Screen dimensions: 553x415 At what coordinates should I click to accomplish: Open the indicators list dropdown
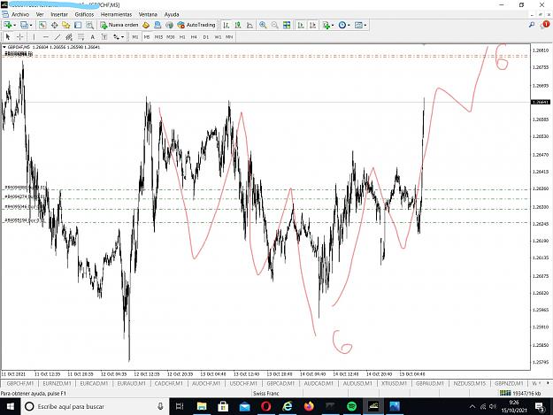pyautogui.click(x=328, y=25)
